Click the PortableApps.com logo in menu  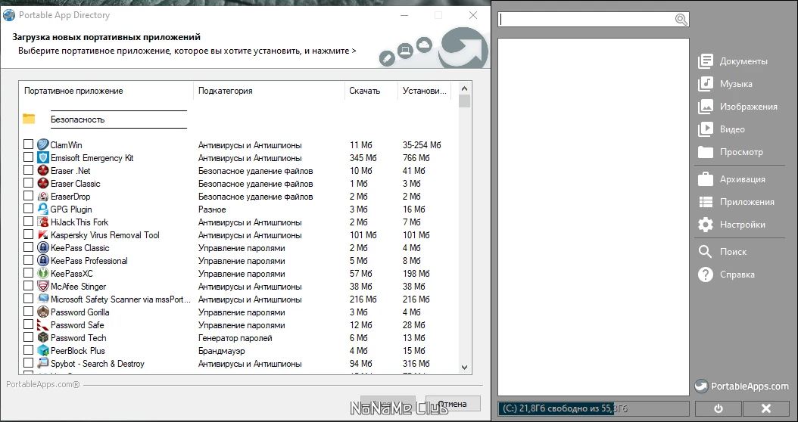click(x=742, y=386)
